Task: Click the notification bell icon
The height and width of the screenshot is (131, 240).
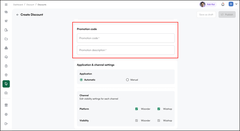Action: tap(223, 4)
